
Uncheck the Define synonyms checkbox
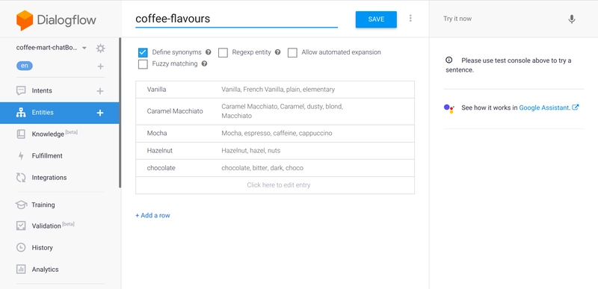pos(143,52)
